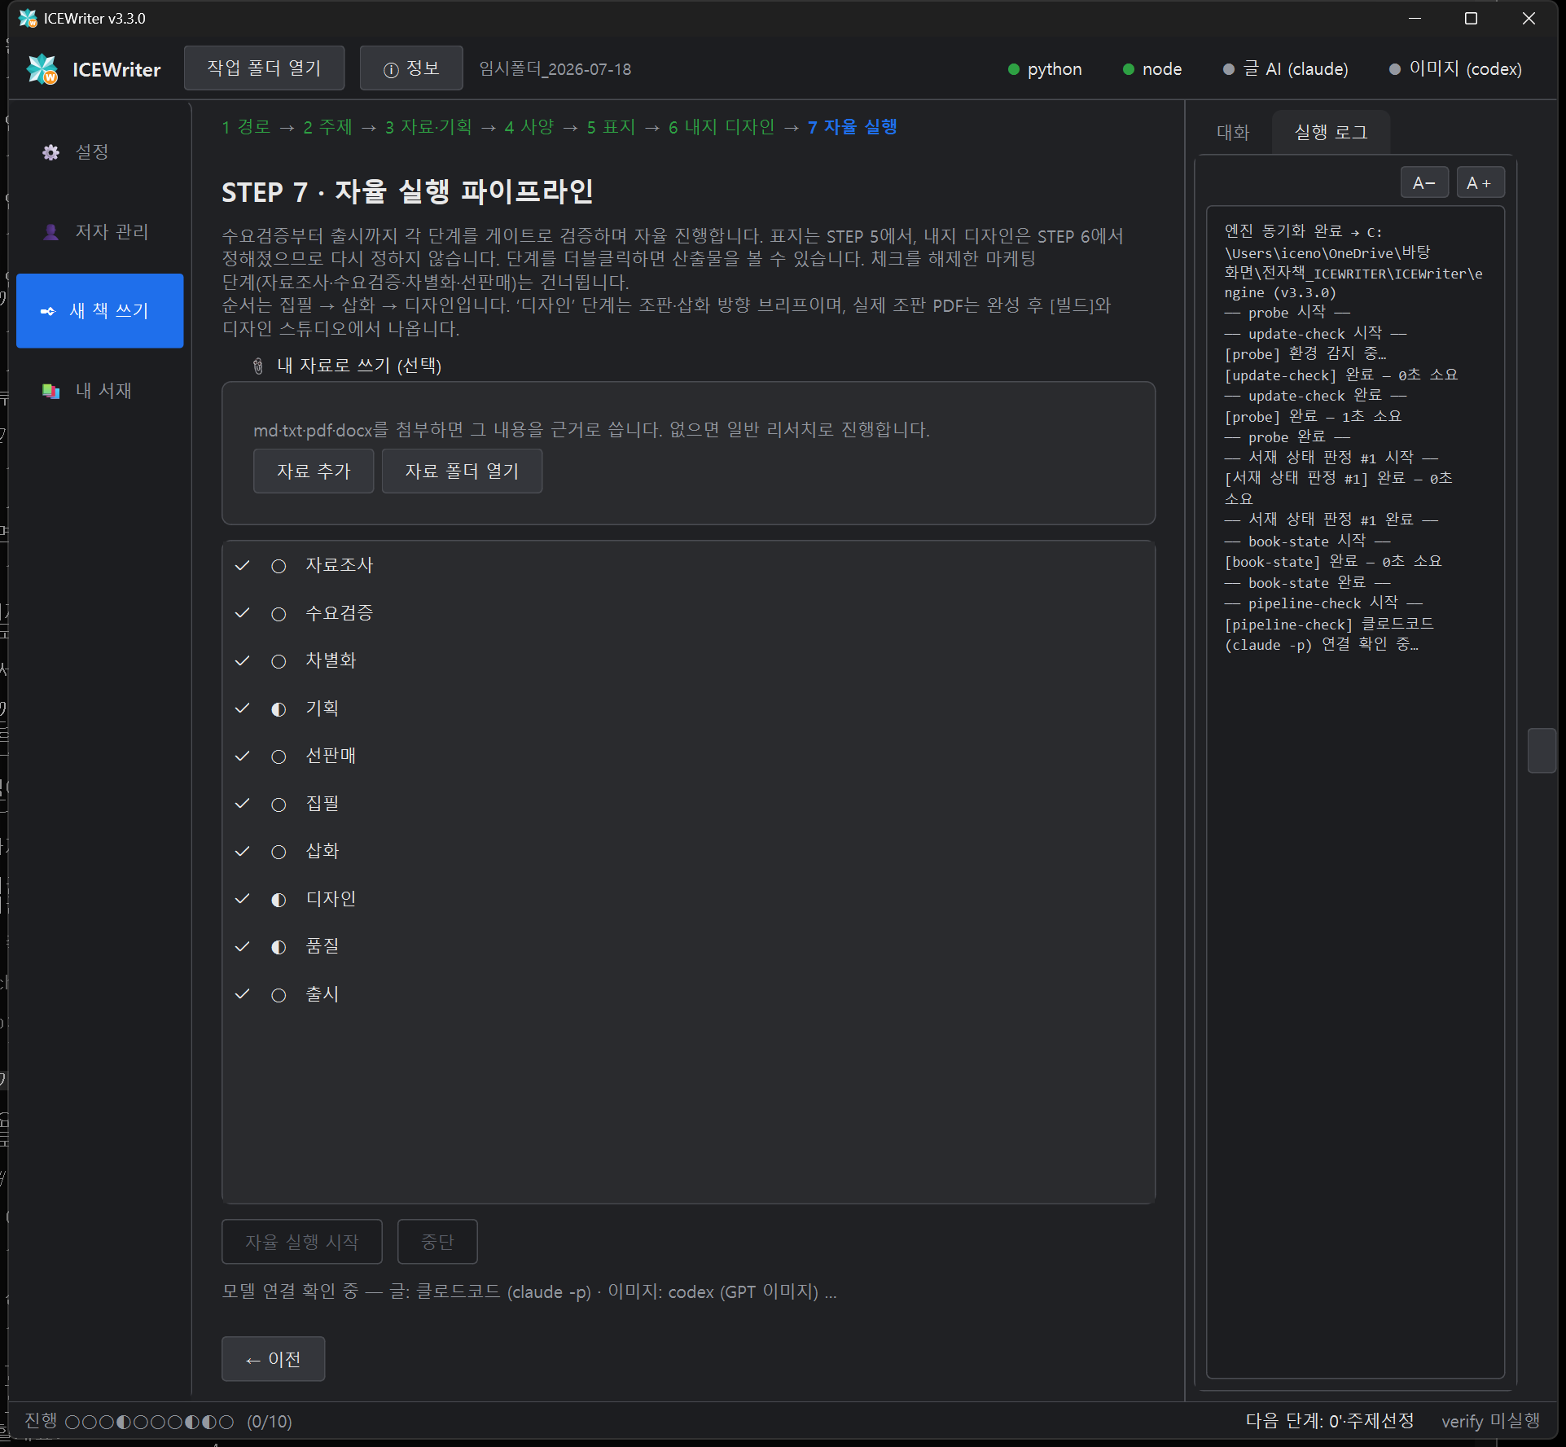Jump to step 6 내지 디자인 in breadcrumb
The width and height of the screenshot is (1566, 1447).
pos(722,127)
